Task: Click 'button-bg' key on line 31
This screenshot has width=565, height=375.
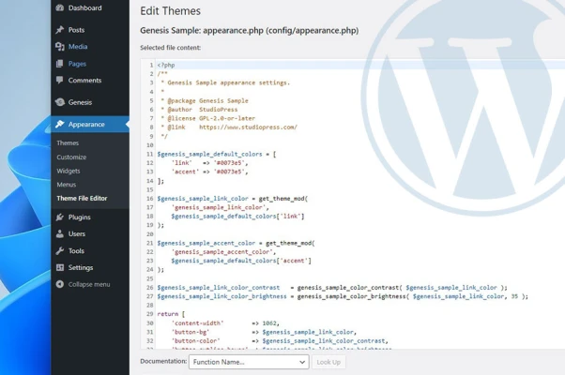Action: (191, 332)
